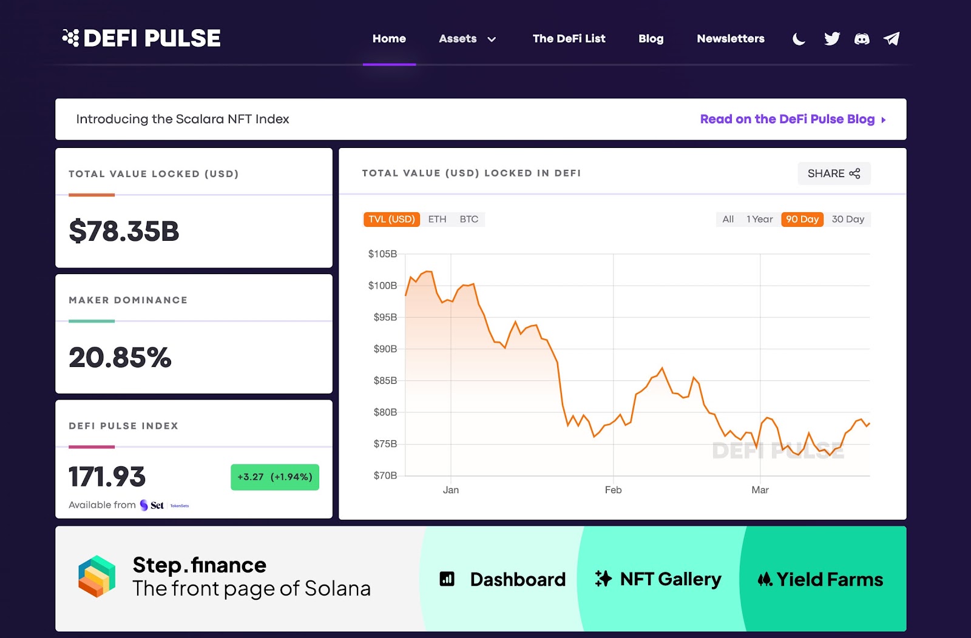Open the TokenSets logo link
This screenshot has width=971, height=638.
(x=180, y=505)
